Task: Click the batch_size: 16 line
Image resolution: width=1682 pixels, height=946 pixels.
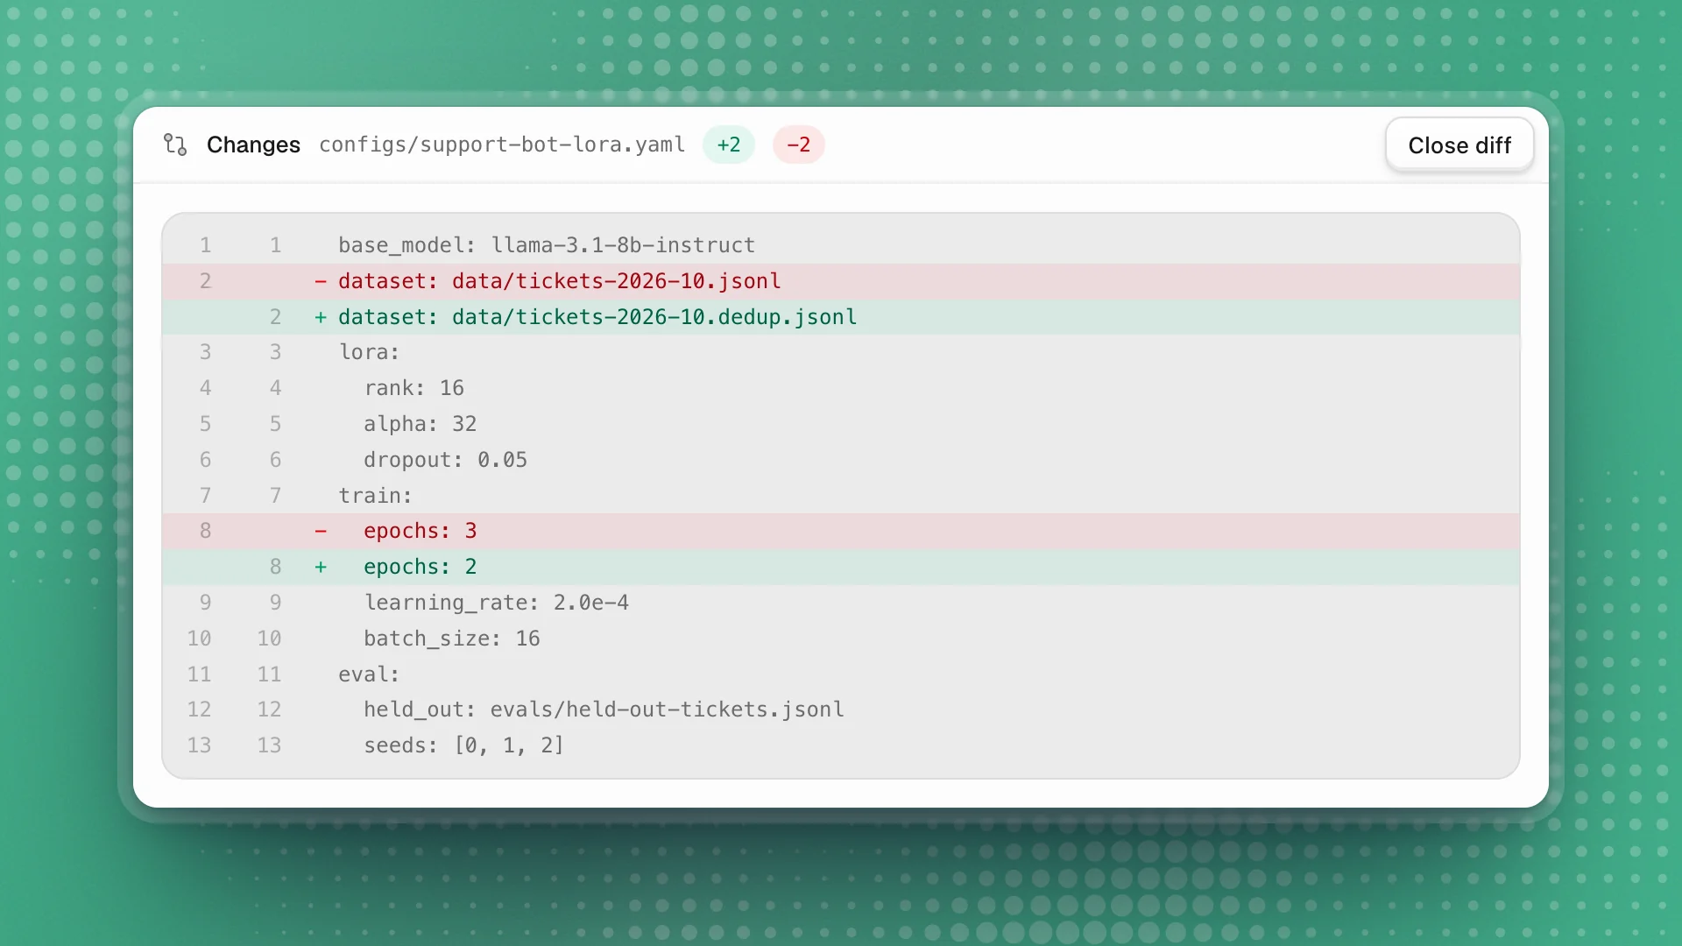Action: coord(841,639)
